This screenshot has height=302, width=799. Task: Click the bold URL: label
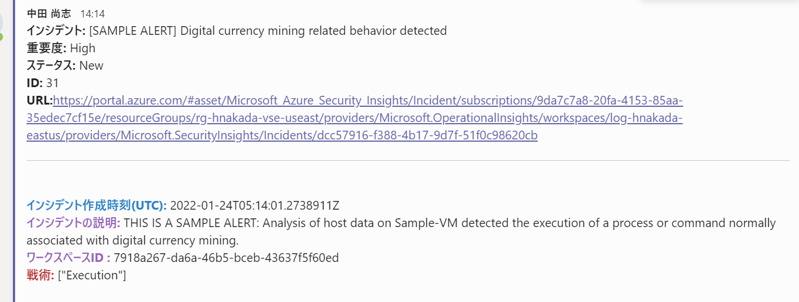point(40,100)
